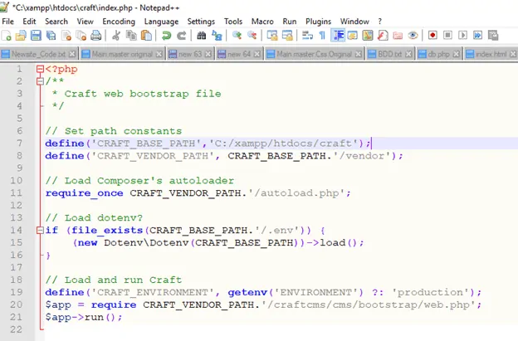Open Find with the binoculars icon
The width and height of the screenshot is (518, 341).
pos(201,36)
